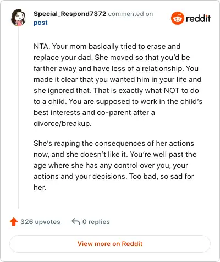The image size is (220, 262).
Task: Click the line starting "farther away and have"
Action: pos(116,68)
